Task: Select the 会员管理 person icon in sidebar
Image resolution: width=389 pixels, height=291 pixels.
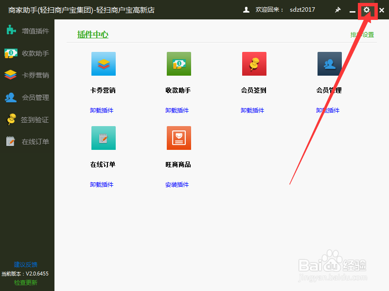Action: pos(11,97)
